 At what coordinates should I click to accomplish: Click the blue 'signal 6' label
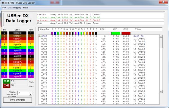(x=17, y=50)
